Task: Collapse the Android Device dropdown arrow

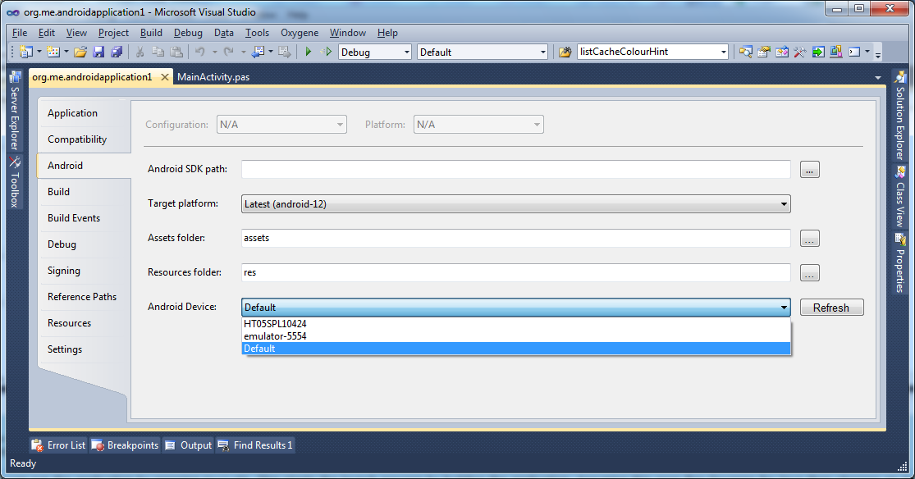Action: point(784,308)
